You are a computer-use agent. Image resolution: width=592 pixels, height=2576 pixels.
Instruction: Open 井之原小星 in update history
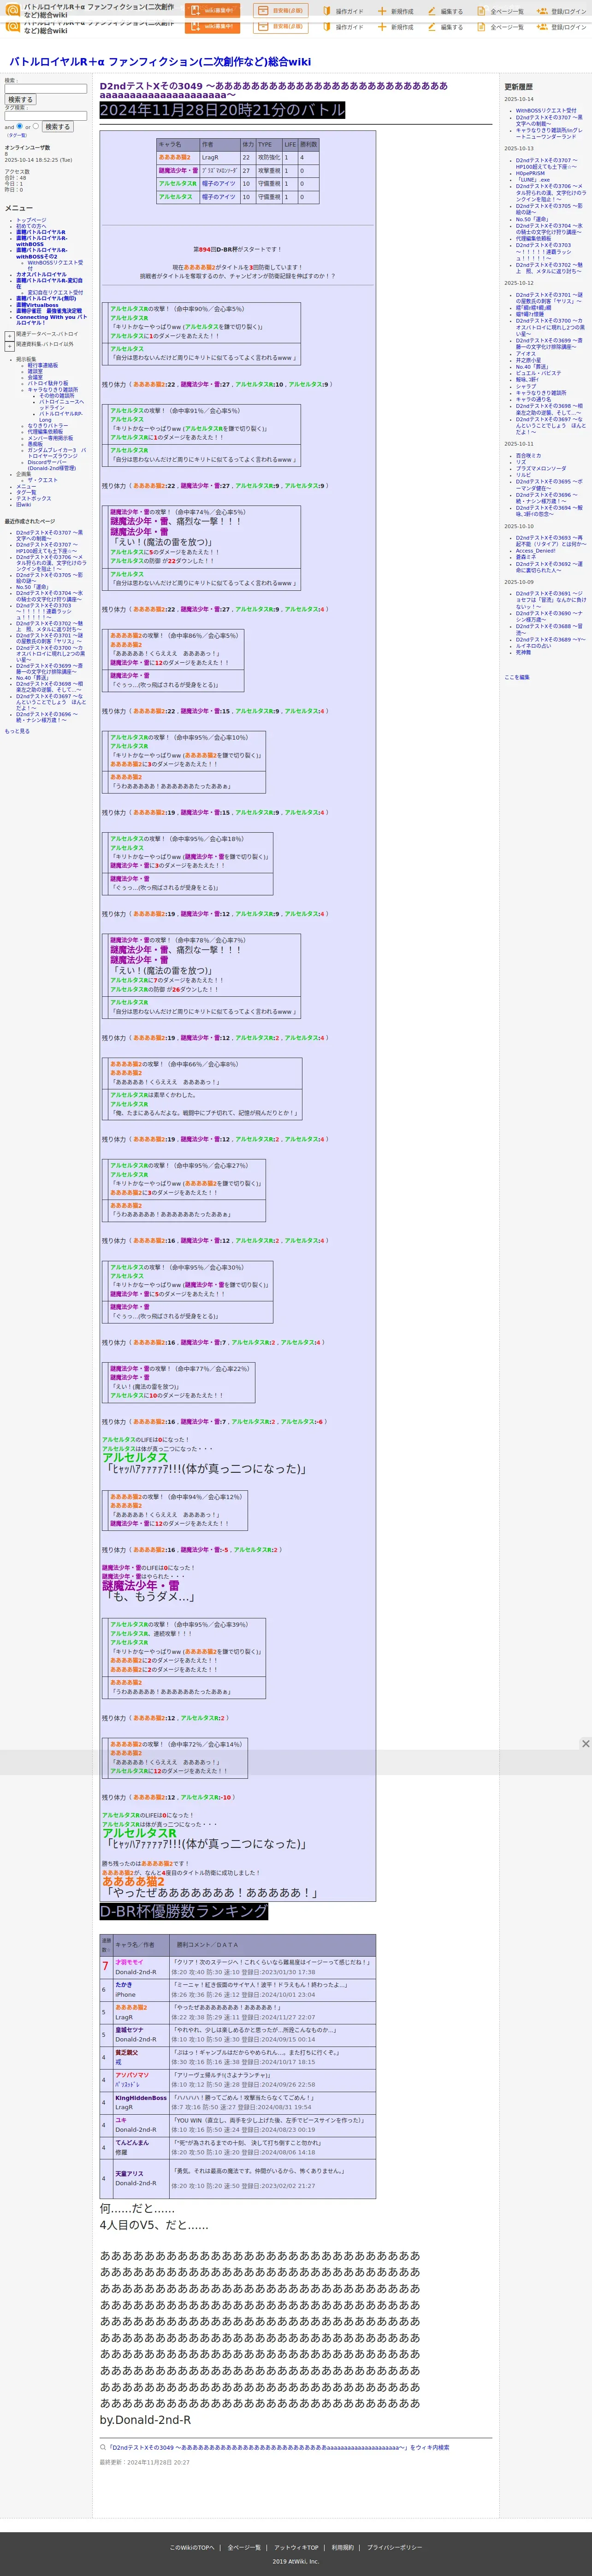coord(527,360)
